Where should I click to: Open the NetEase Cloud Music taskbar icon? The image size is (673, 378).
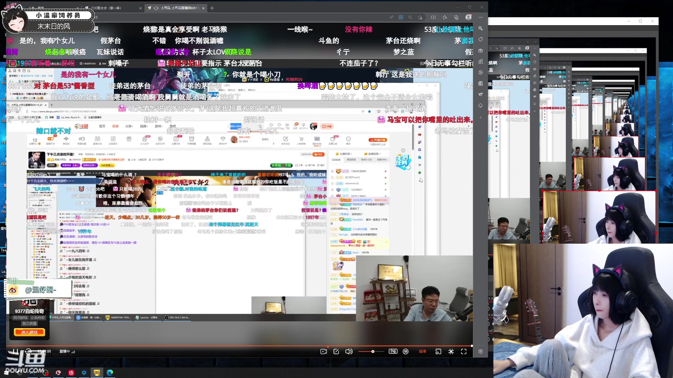[x=71, y=373]
